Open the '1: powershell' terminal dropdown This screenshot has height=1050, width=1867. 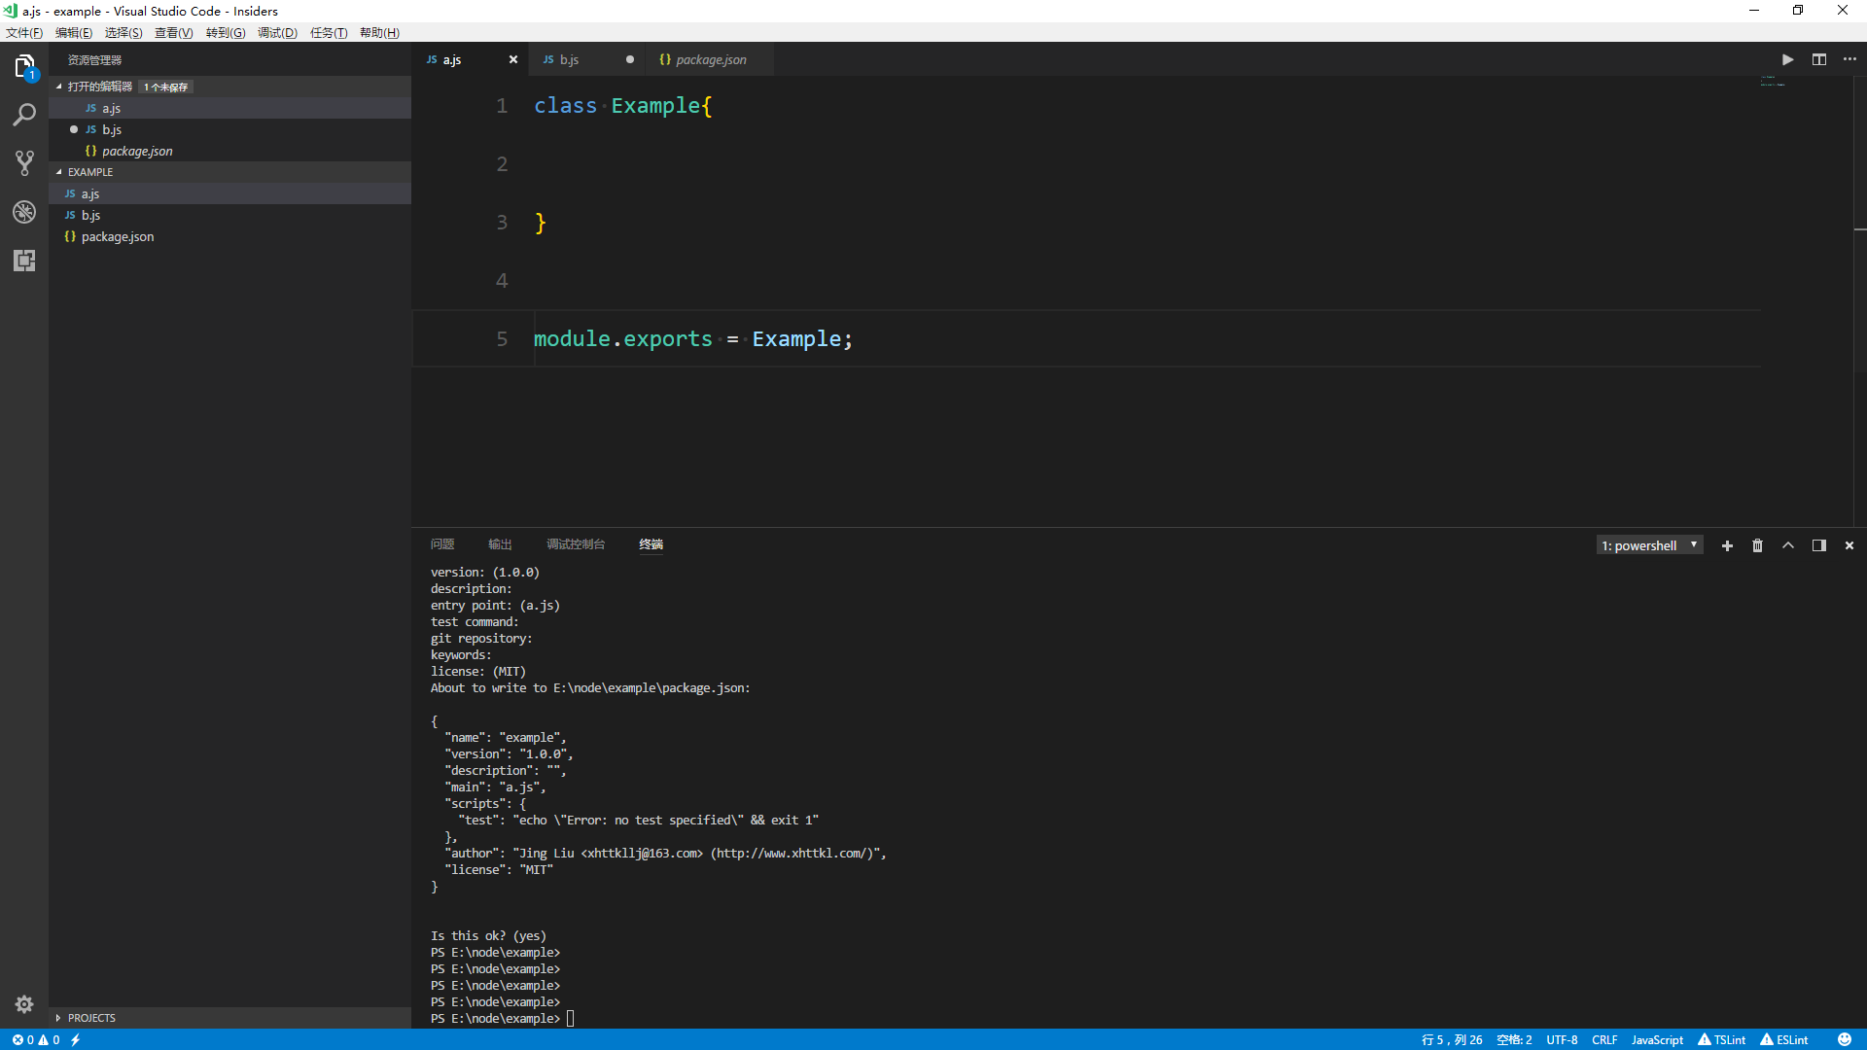(1650, 544)
